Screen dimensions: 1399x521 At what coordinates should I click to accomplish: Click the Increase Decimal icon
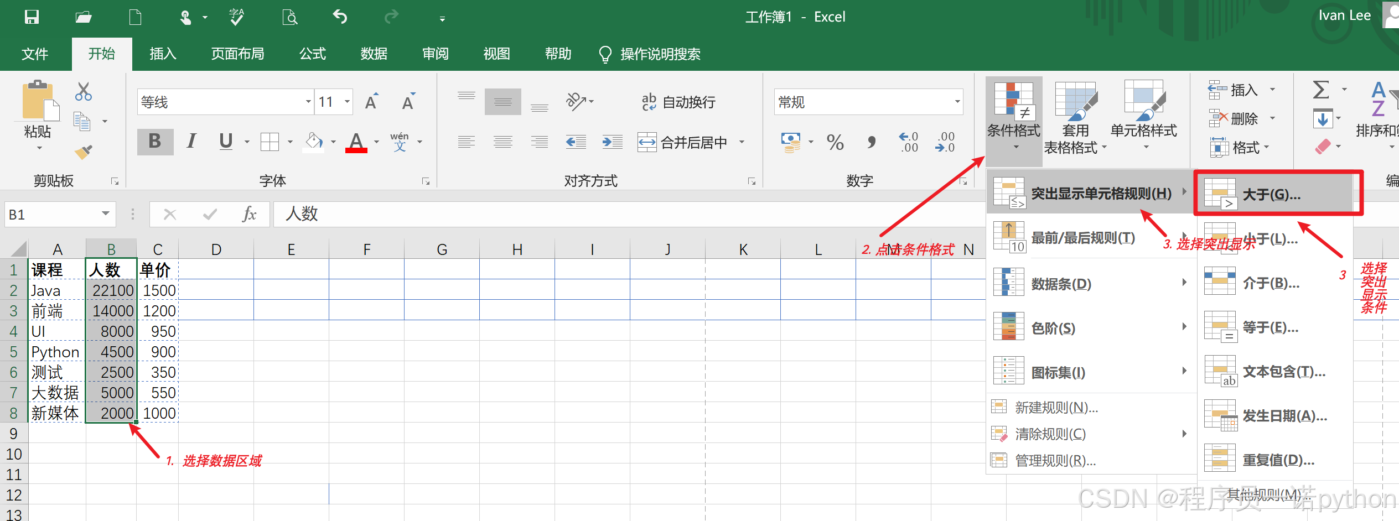click(x=908, y=143)
